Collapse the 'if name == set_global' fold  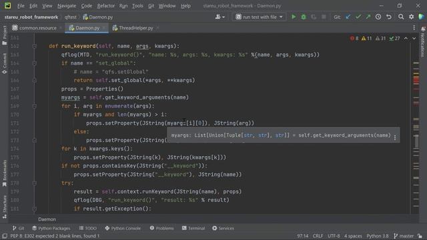[34, 63]
